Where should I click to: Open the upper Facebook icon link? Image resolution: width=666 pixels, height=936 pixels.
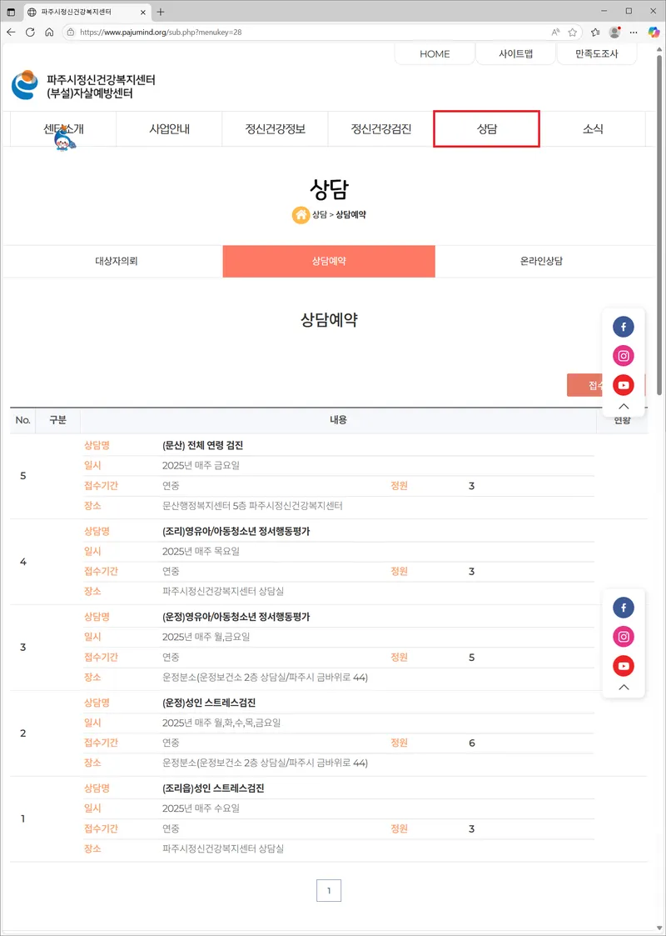[623, 327]
